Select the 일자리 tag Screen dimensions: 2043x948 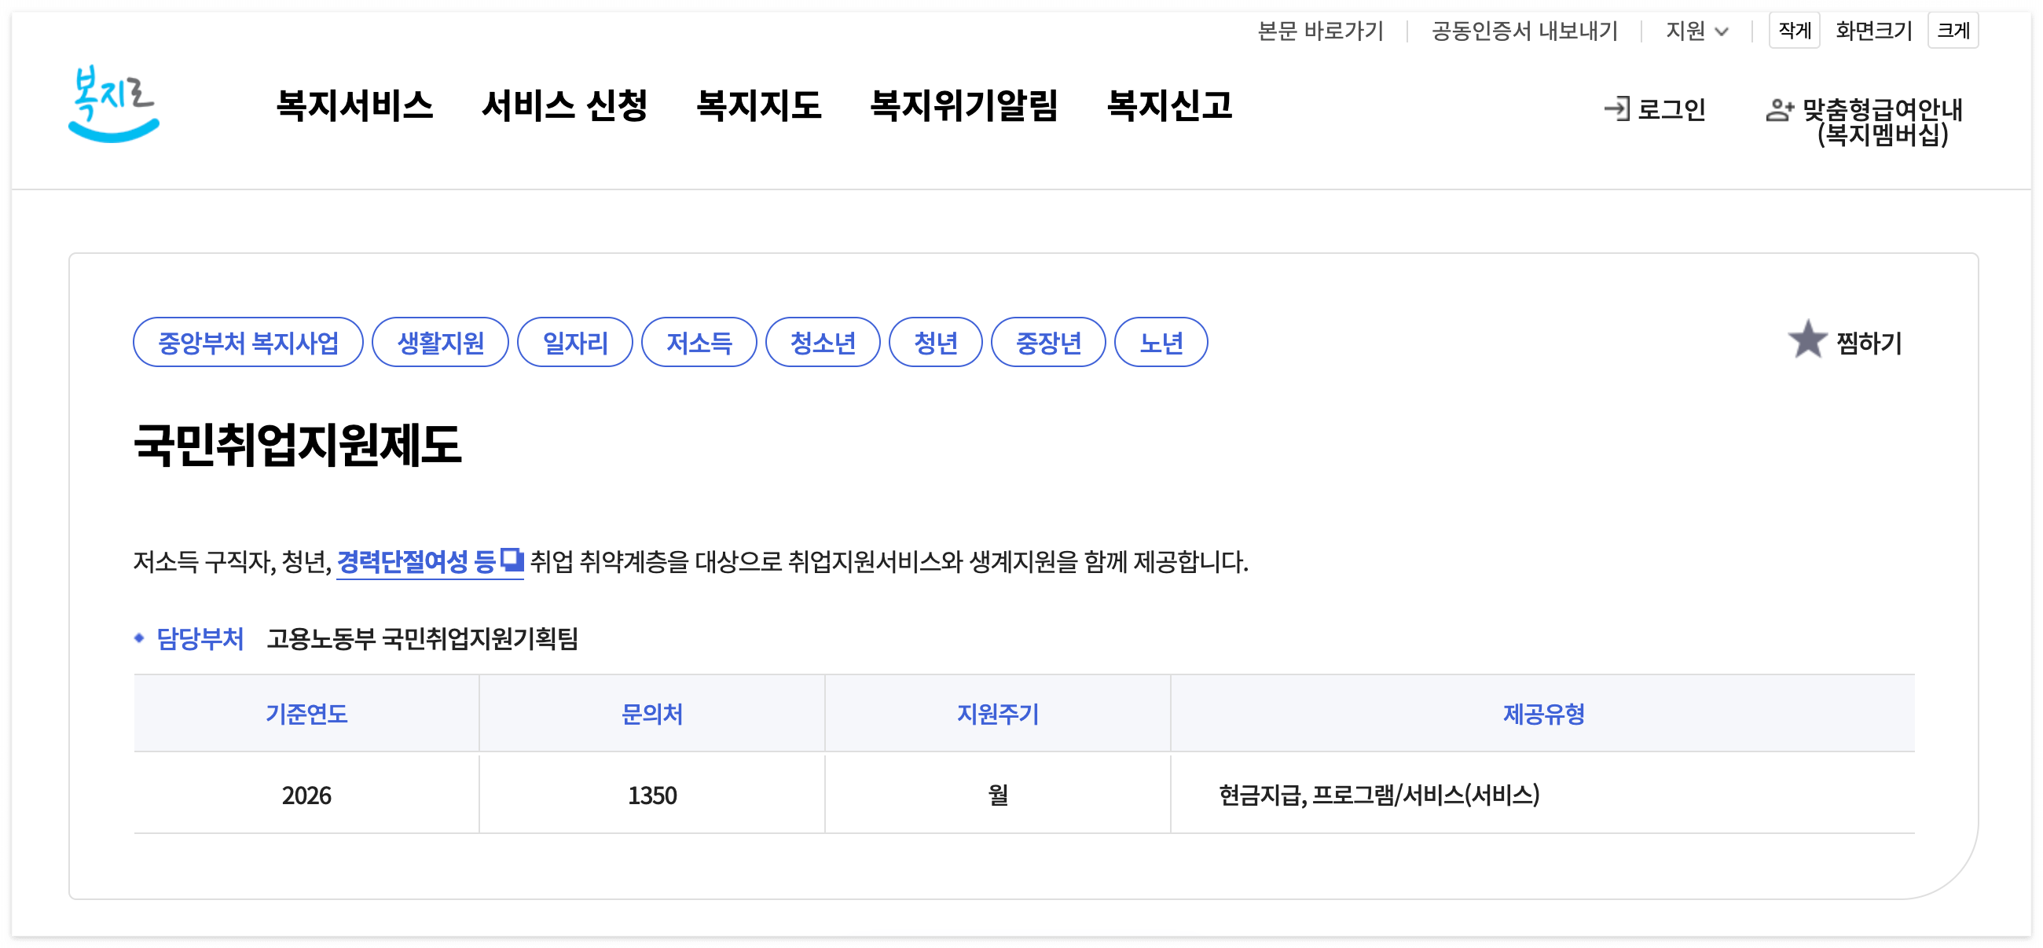(x=575, y=343)
